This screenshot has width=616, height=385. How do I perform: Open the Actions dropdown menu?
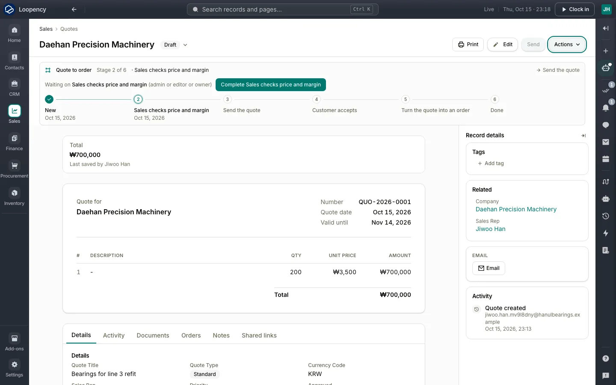(567, 44)
